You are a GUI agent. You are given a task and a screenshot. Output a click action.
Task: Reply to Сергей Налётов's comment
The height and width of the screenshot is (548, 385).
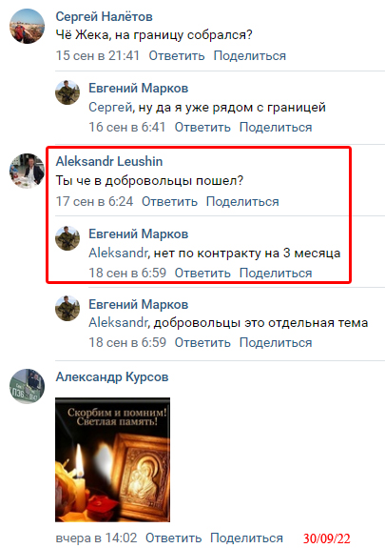point(177,56)
